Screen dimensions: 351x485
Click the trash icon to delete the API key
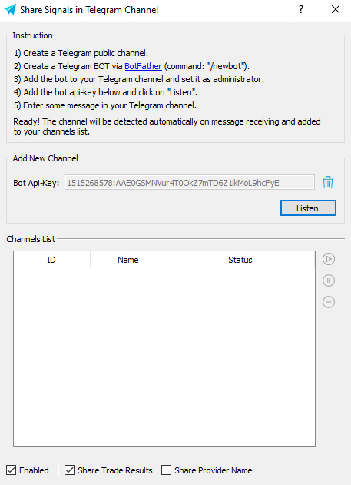coord(328,182)
